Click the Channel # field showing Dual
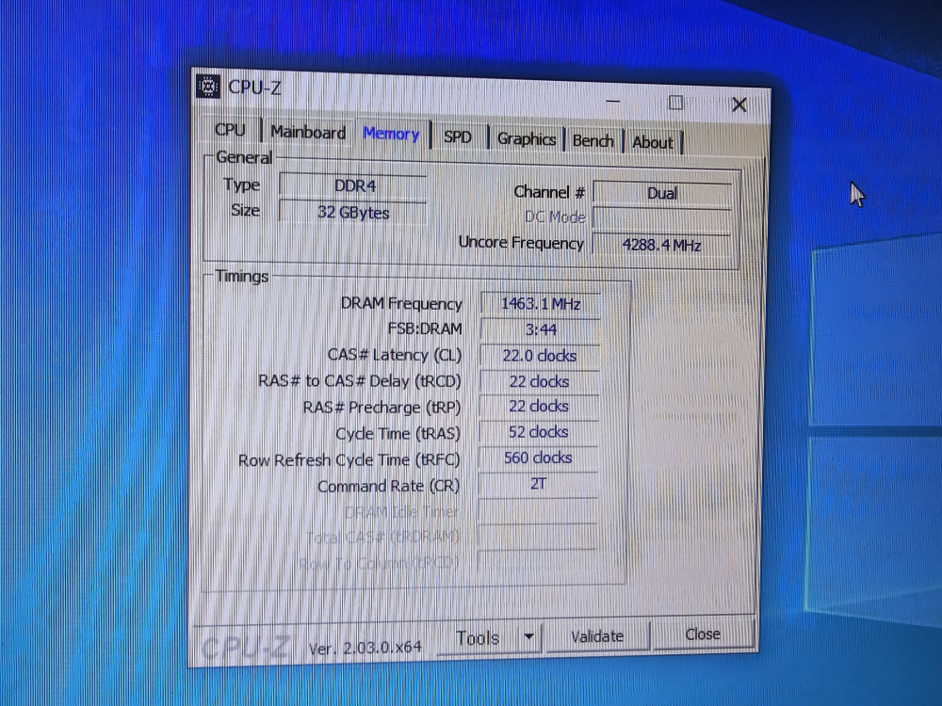The image size is (942, 706). coord(662,193)
